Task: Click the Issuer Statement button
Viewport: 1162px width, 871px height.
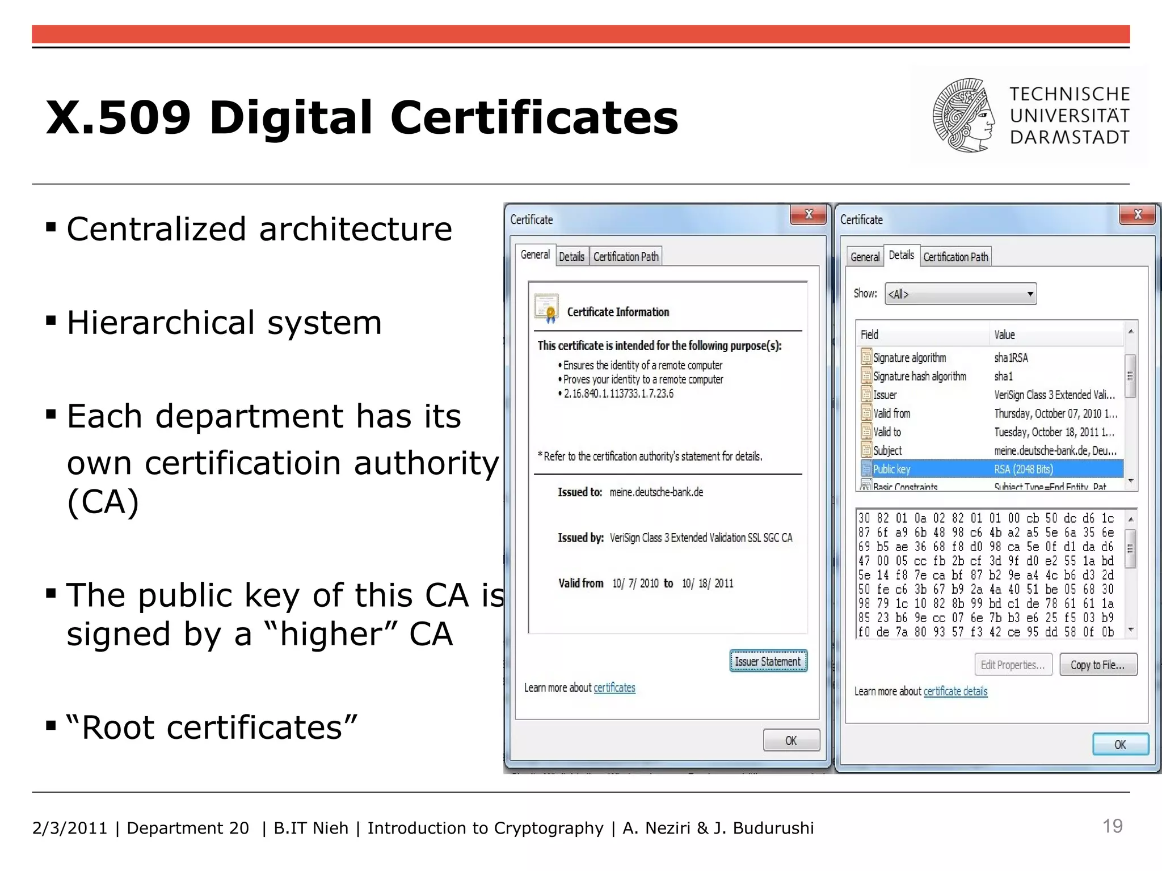Action: tap(768, 661)
